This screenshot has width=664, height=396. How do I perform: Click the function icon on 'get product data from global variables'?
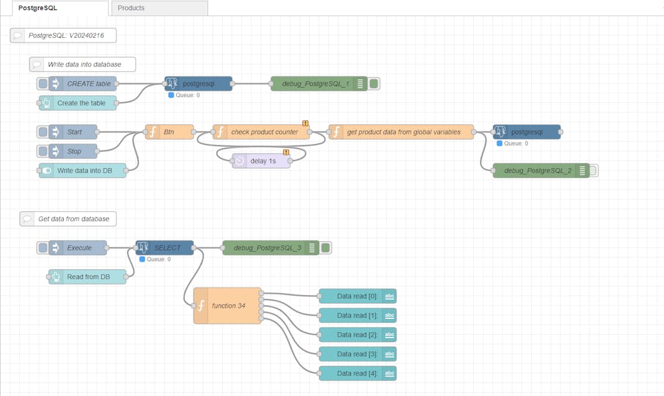pyautogui.click(x=336, y=132)
